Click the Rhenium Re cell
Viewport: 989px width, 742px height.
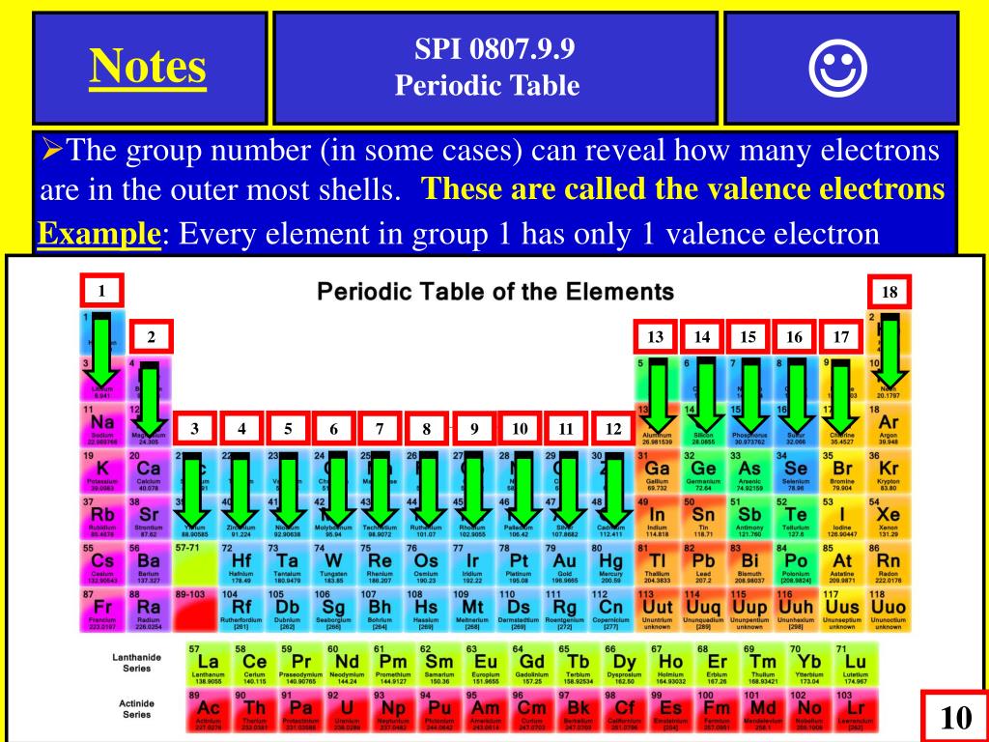coord(380,564)
